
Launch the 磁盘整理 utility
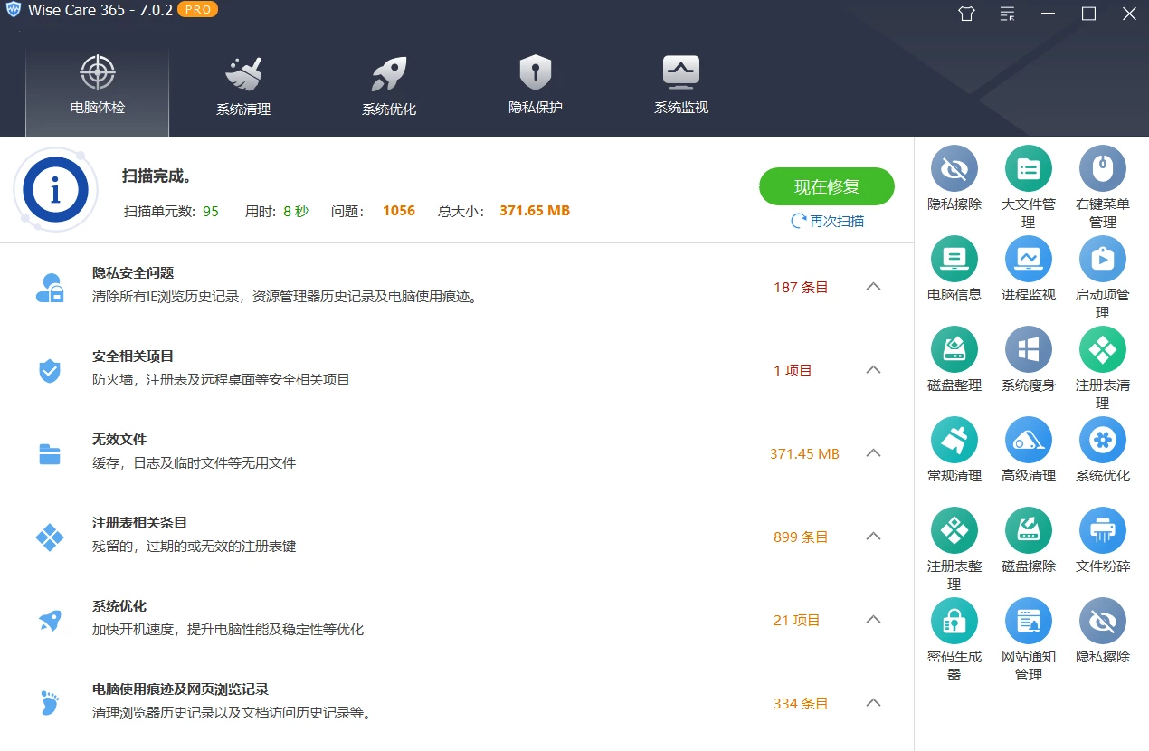[x=954, y=350]
